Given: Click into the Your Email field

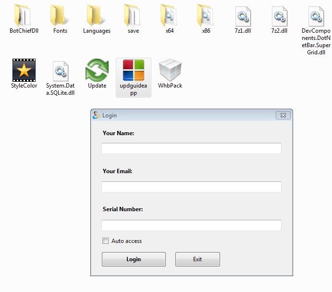Looking at the screenshot, I should [191, 187].
